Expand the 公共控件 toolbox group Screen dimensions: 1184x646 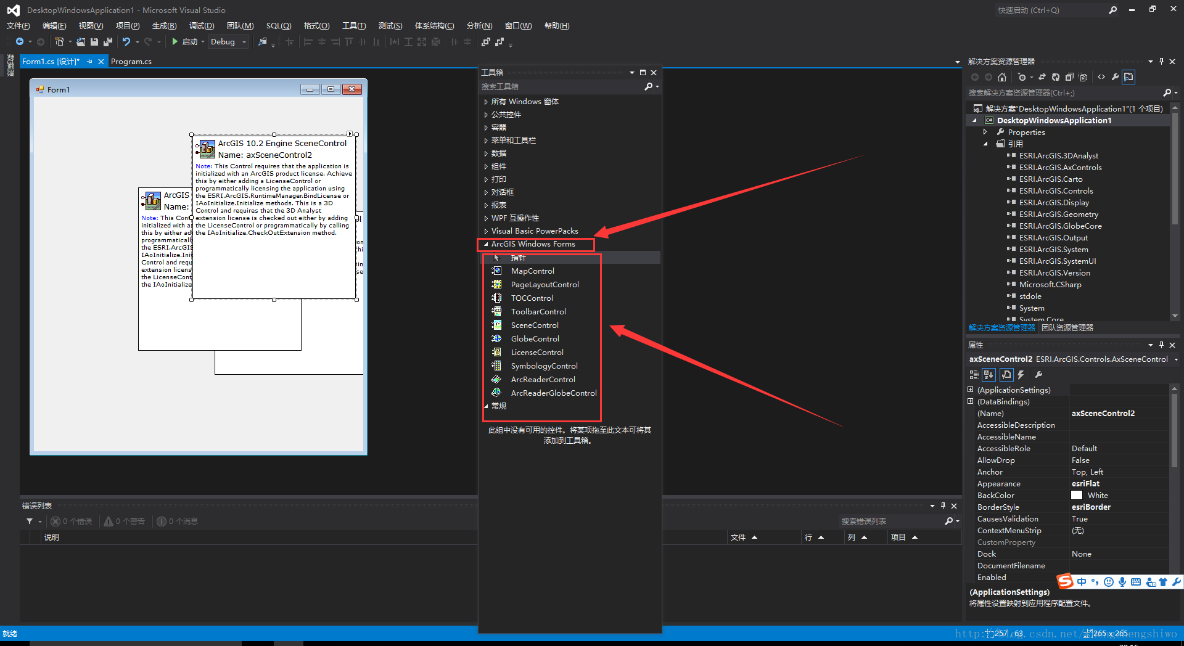tap(486, 115)
